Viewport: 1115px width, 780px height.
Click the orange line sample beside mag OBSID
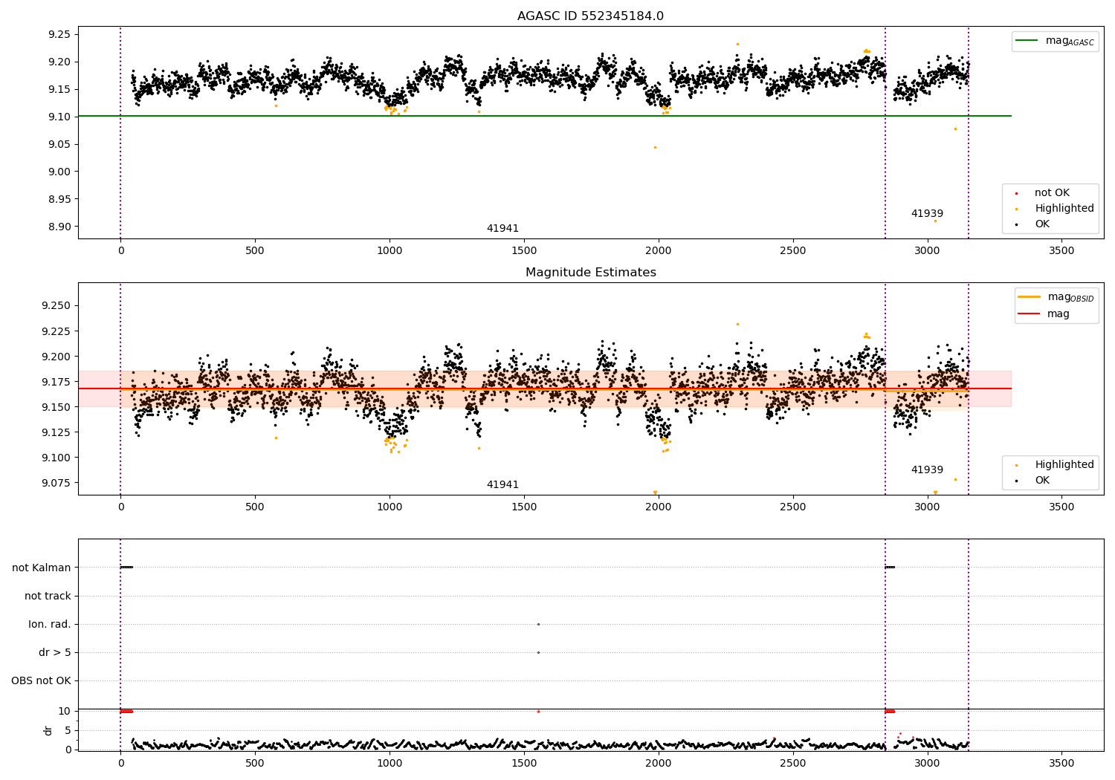[x=1029, y=297]
